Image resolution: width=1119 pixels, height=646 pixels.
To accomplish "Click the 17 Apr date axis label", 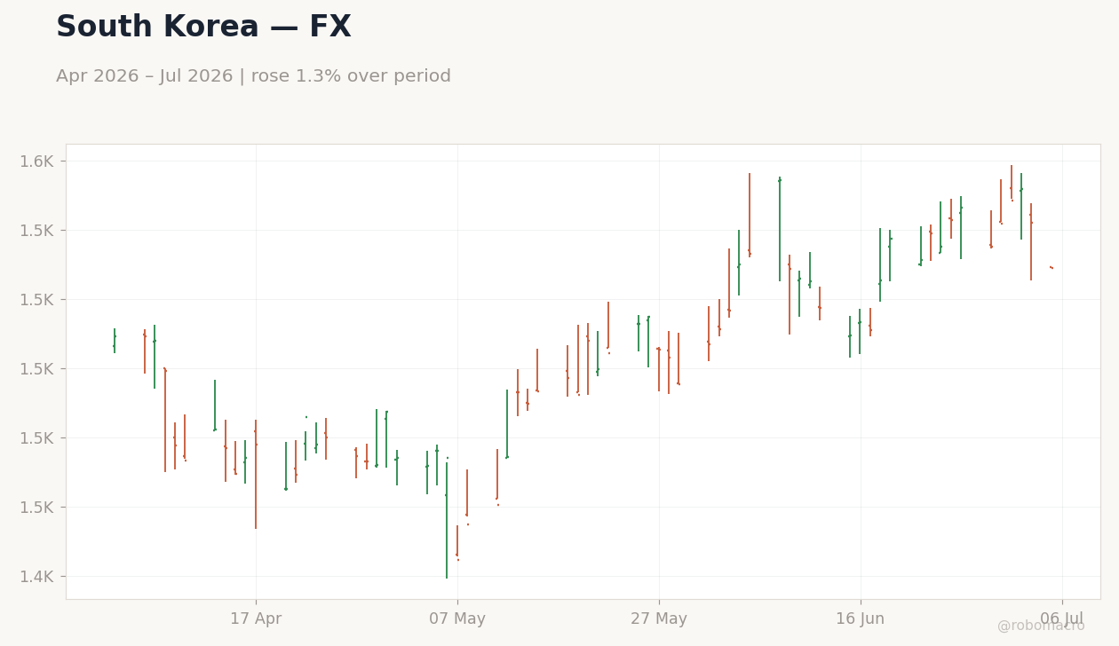I will [256, 619].
